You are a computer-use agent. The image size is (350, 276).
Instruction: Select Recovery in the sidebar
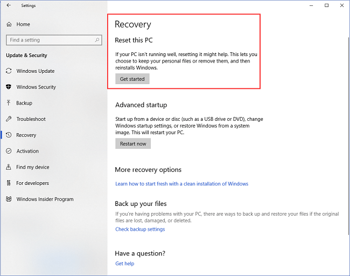(26, 135)
